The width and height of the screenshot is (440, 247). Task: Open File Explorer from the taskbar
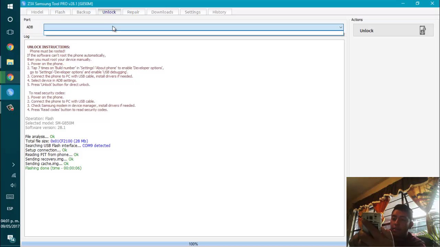click(10, 62)
